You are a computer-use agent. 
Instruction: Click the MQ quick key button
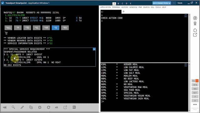coord(195,89)
